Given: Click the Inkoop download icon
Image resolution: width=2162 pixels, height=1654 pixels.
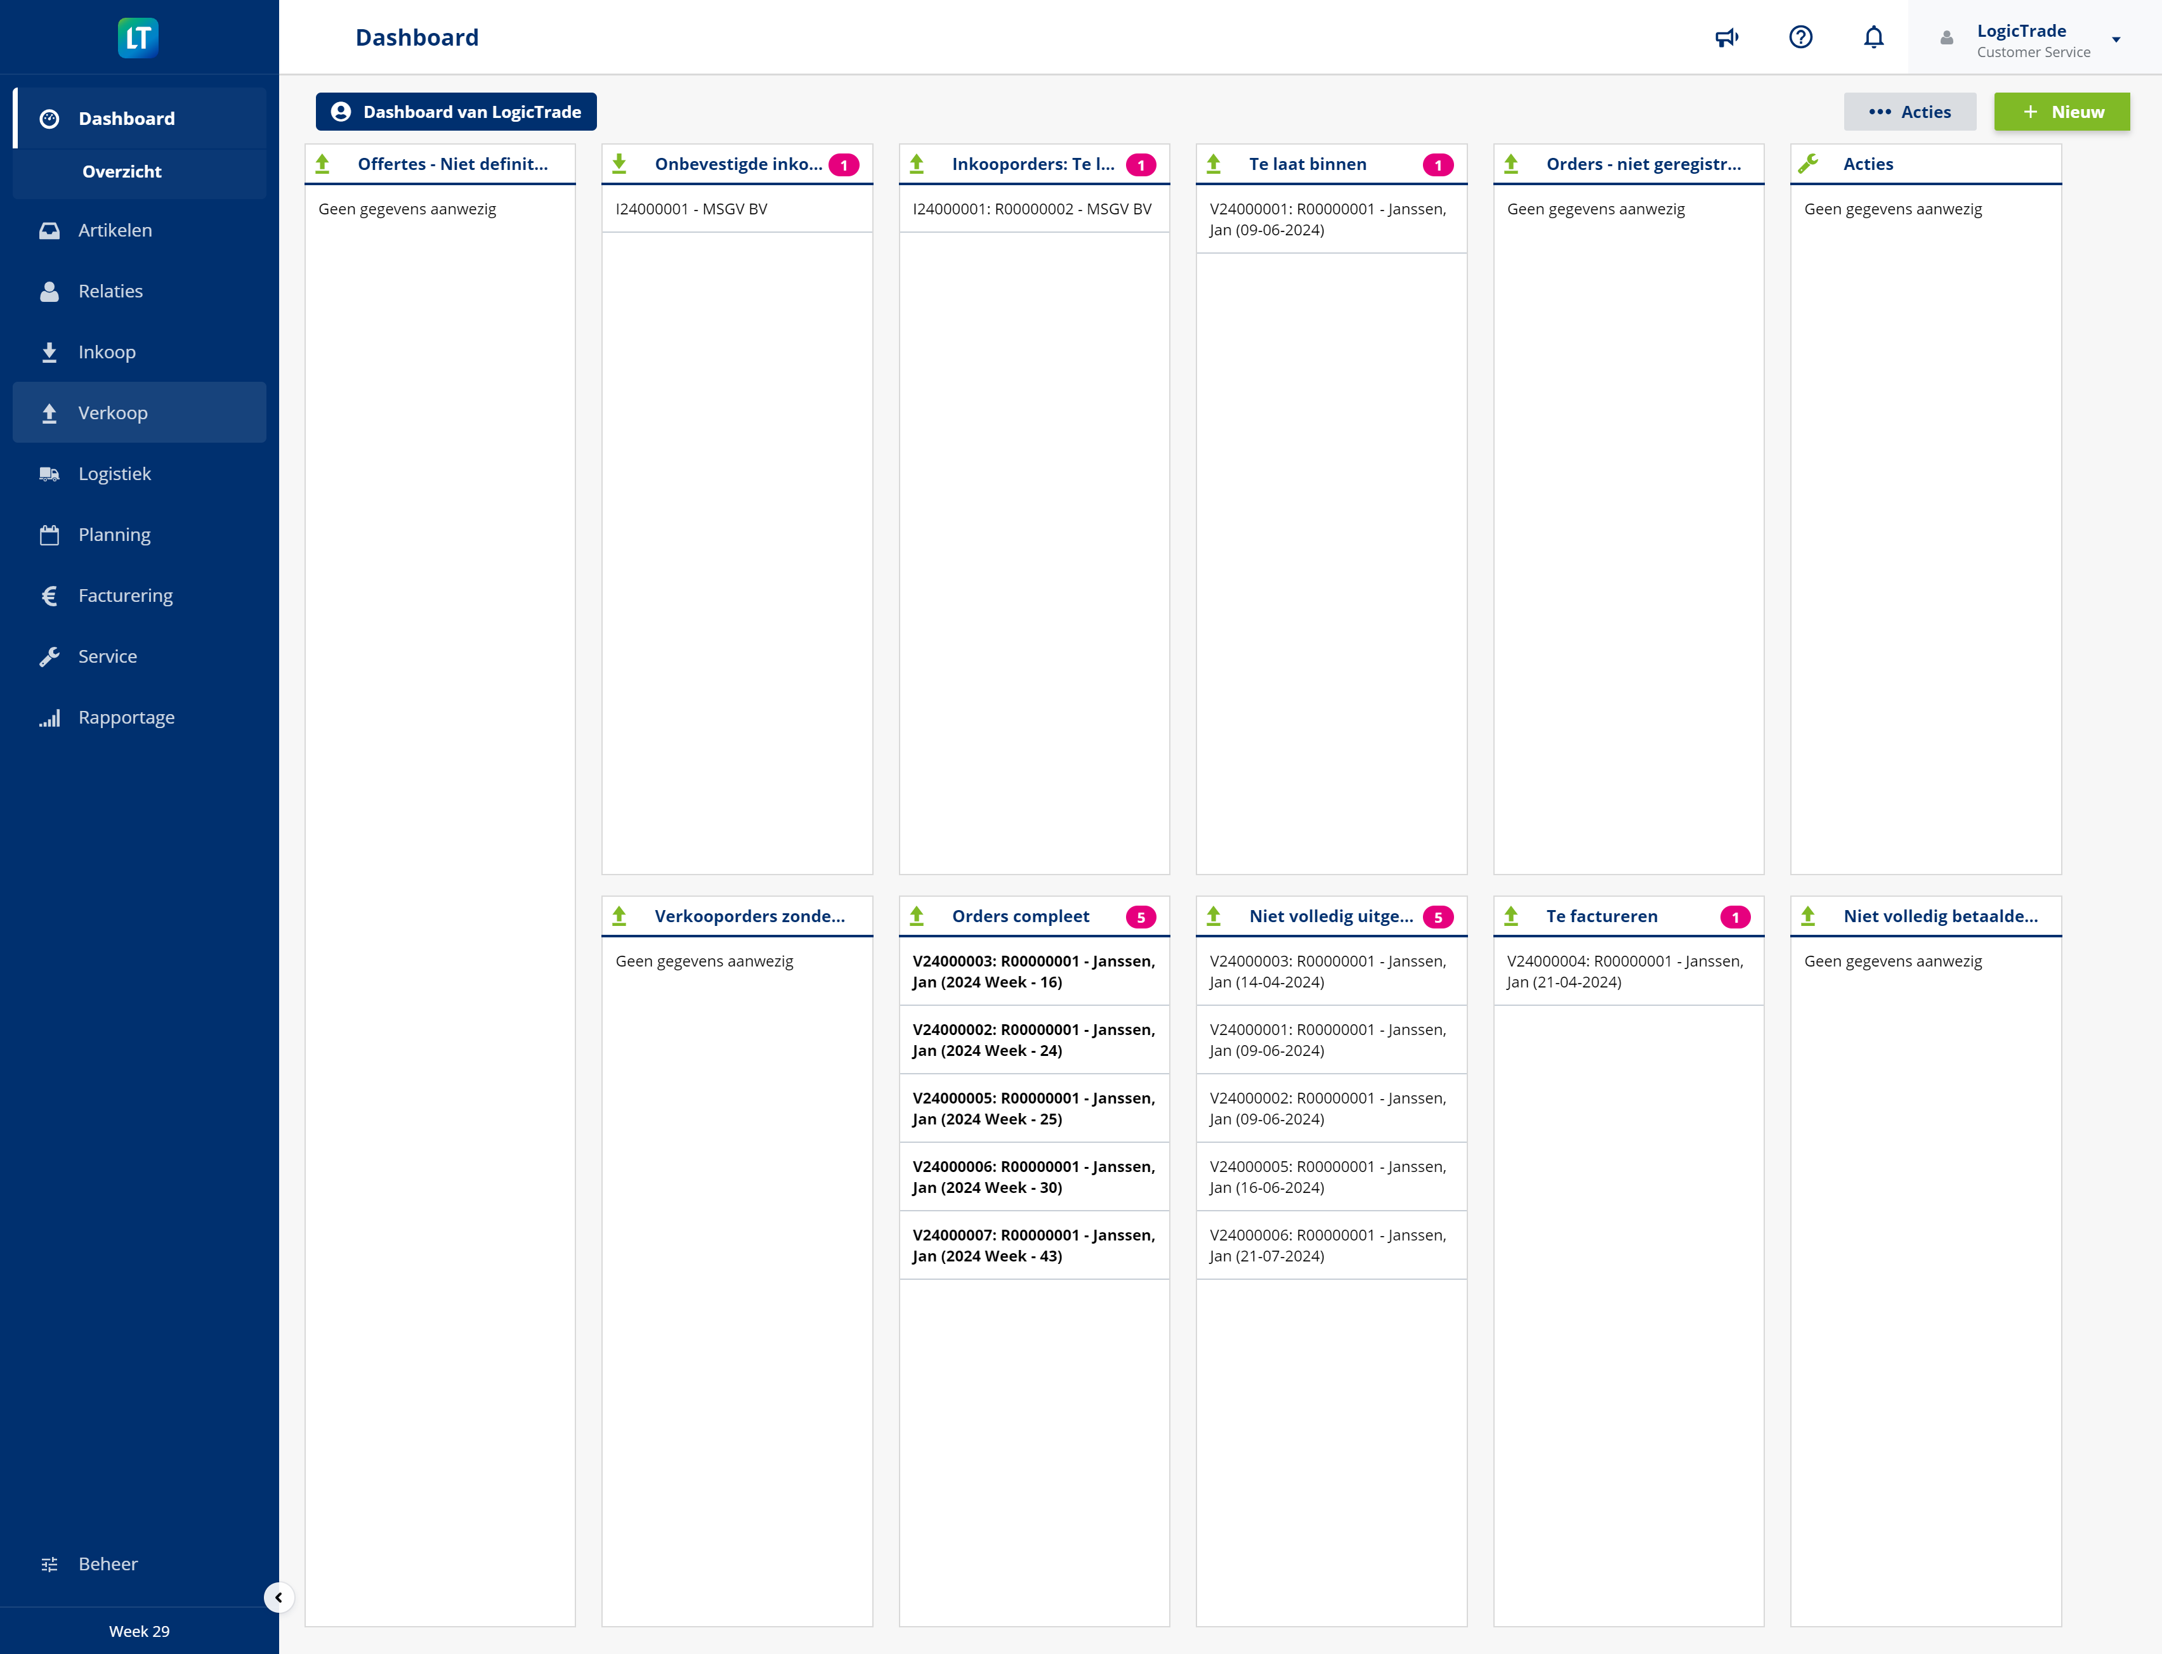Looking at the screenshot, I should point(49,353).
